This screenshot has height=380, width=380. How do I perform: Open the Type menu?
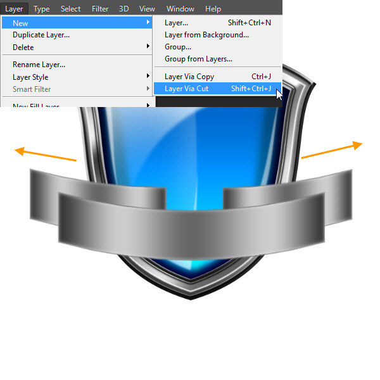(x=42, y=9)
